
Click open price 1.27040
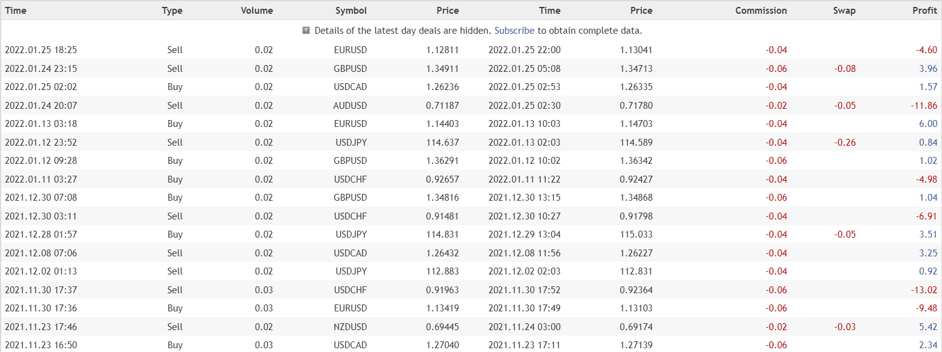coord(443,345)
